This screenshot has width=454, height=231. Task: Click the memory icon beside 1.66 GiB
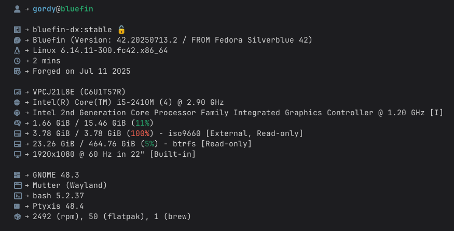pos(17,123)
